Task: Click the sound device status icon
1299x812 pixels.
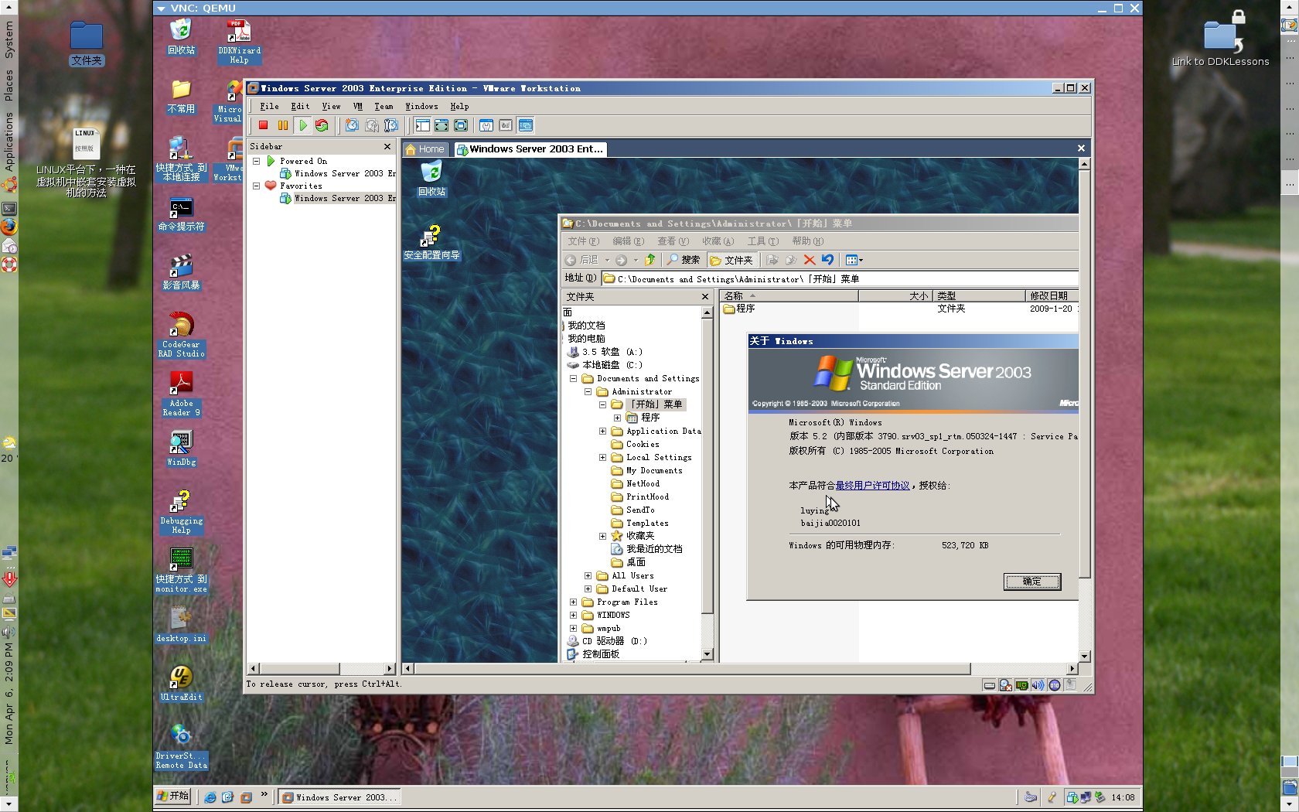Action: click(1038, 685)
